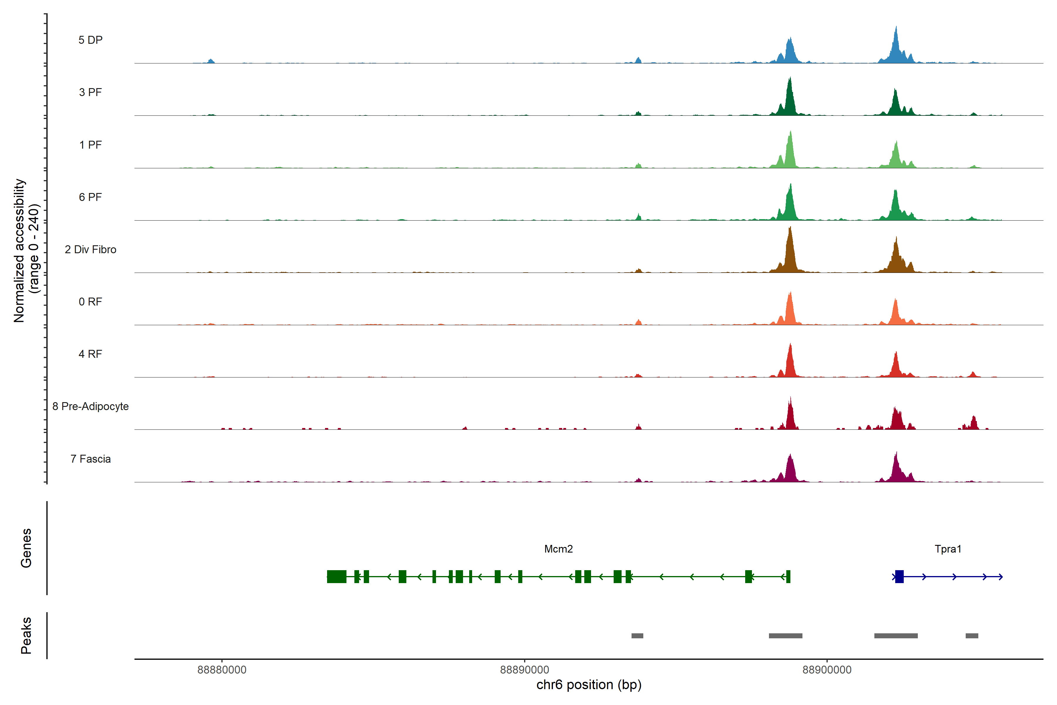Click the 8 Pre-Adipocyte track label
This screenshot has height=705, width=1057.
tap(90, 407)
